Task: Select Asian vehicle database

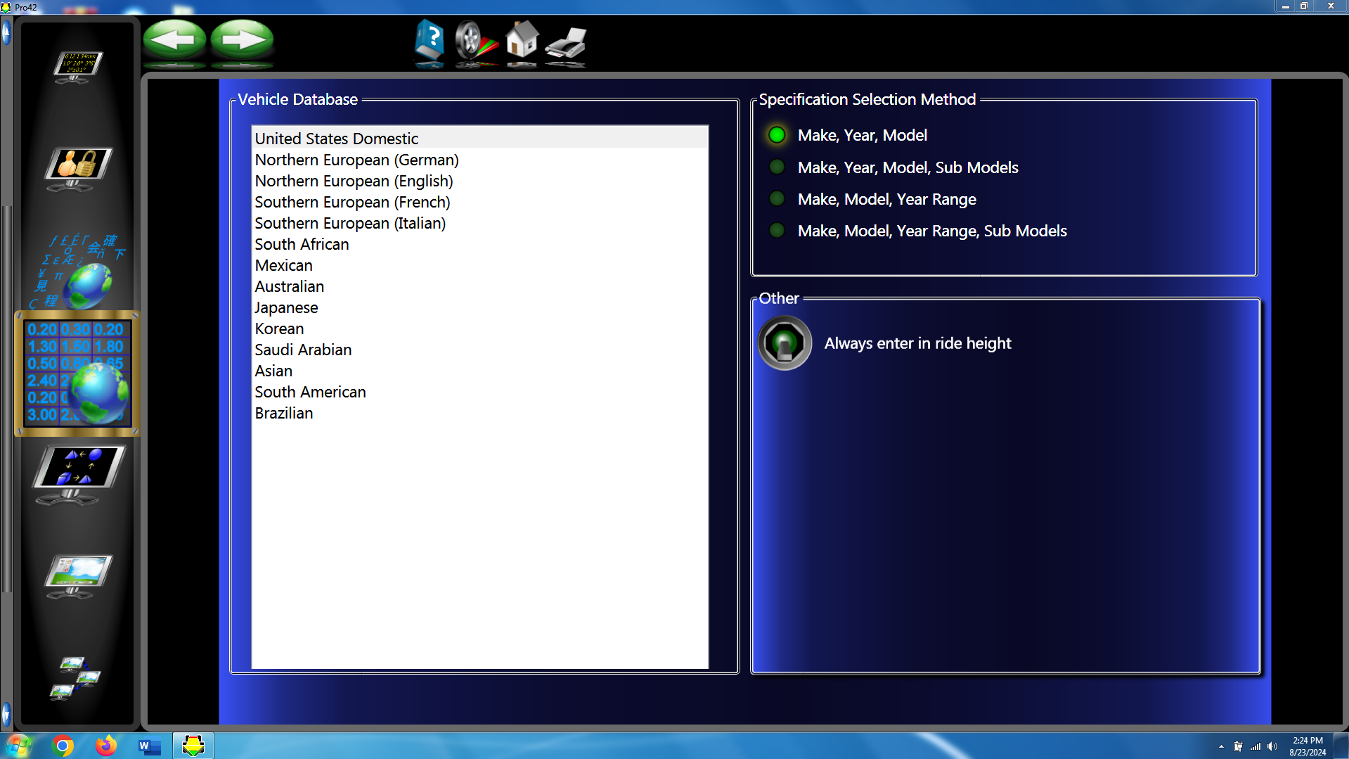Action: [479, 371]
